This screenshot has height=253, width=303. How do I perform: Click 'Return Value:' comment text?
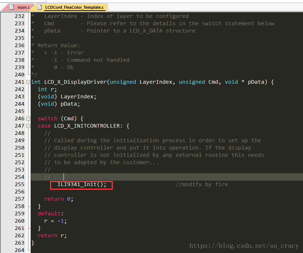tap(58, 45)
